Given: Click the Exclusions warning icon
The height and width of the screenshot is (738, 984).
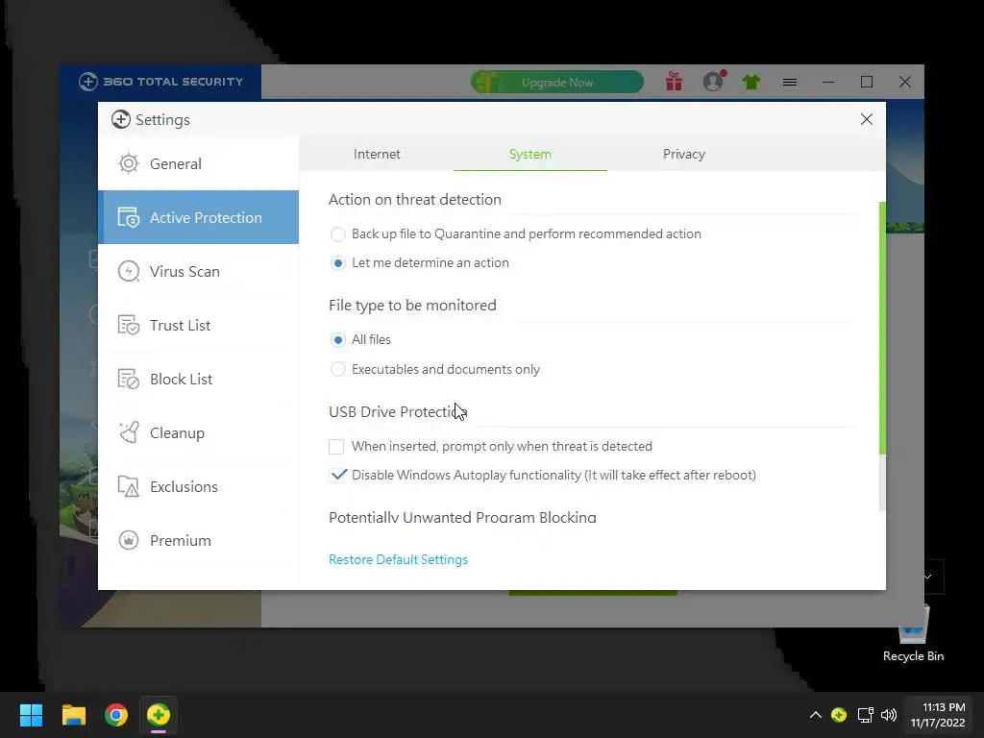Looking at the screenshot, I should tap(129, 486).
